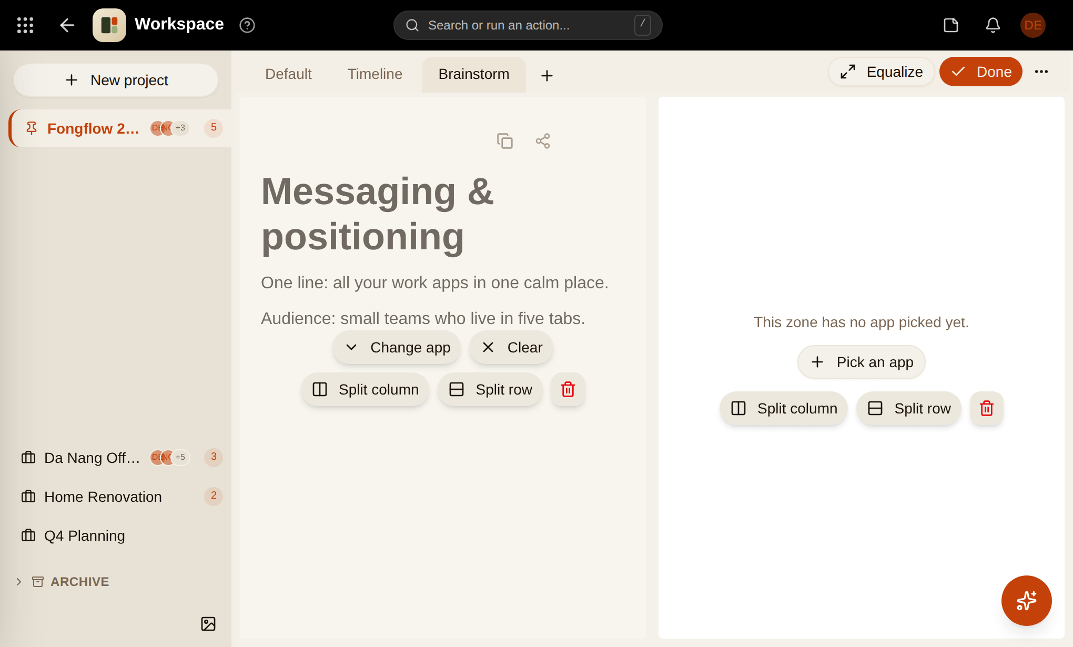The width and height of the screenshot is (1073, 647).
Task: Click the pin icon on Fongflow project
Action: (32, 128)
